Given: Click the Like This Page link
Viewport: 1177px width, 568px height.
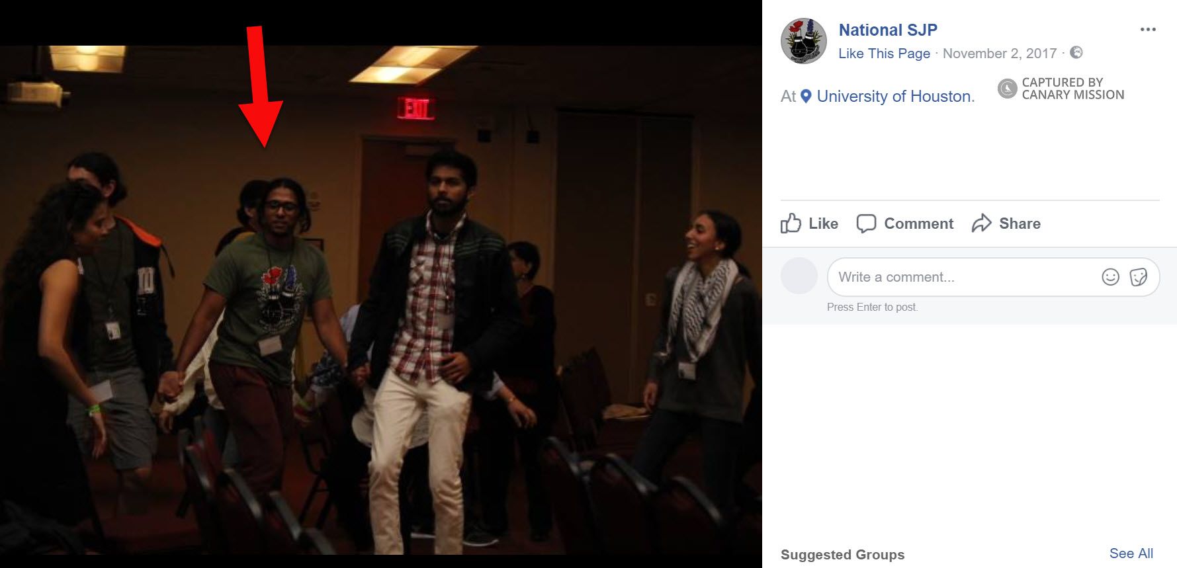Looking at the screenshot, I should pos(884,54).
